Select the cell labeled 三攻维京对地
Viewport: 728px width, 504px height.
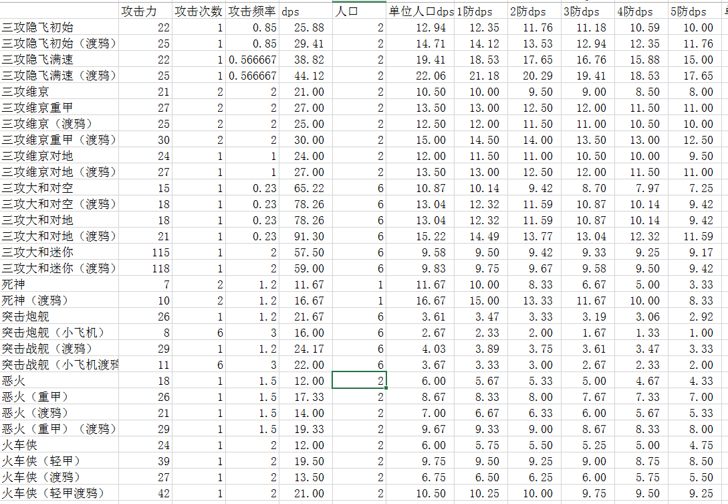click(59, 156)
